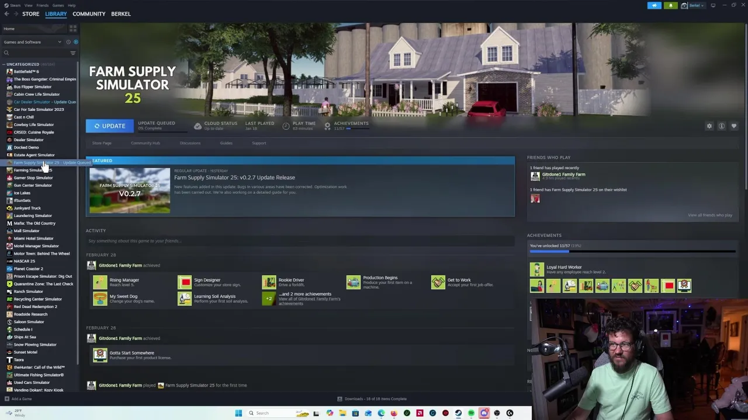The image size is (748, 420).
Task: Collapse the Uncategorized collection
Action: [x=4, y=64]
